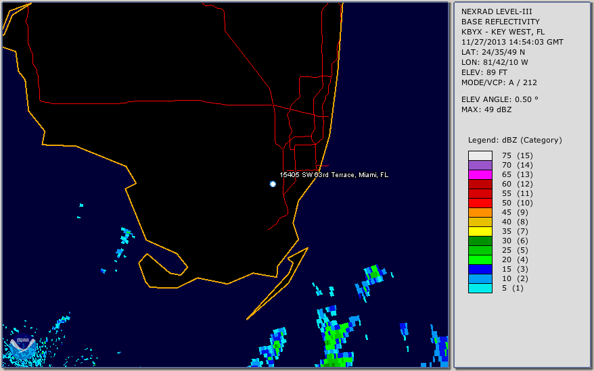Click the LON: 81/42/10 W text
The width and height of the screenshot is (594, 371).
tap(495, 62)
